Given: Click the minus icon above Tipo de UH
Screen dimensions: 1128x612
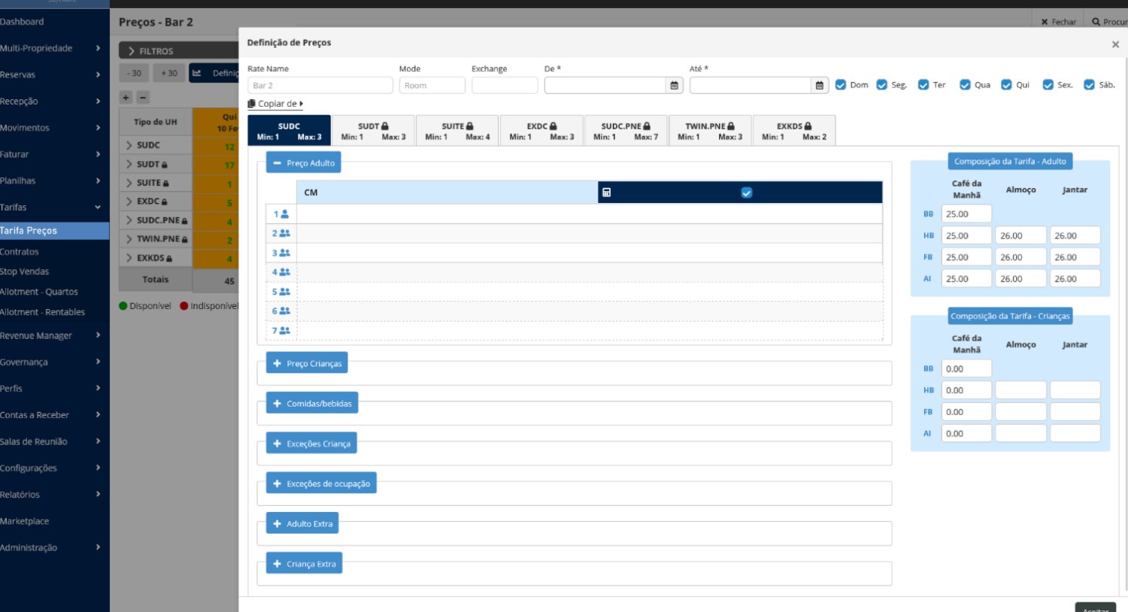Looking at the screenshot, I should pos(143,97).
